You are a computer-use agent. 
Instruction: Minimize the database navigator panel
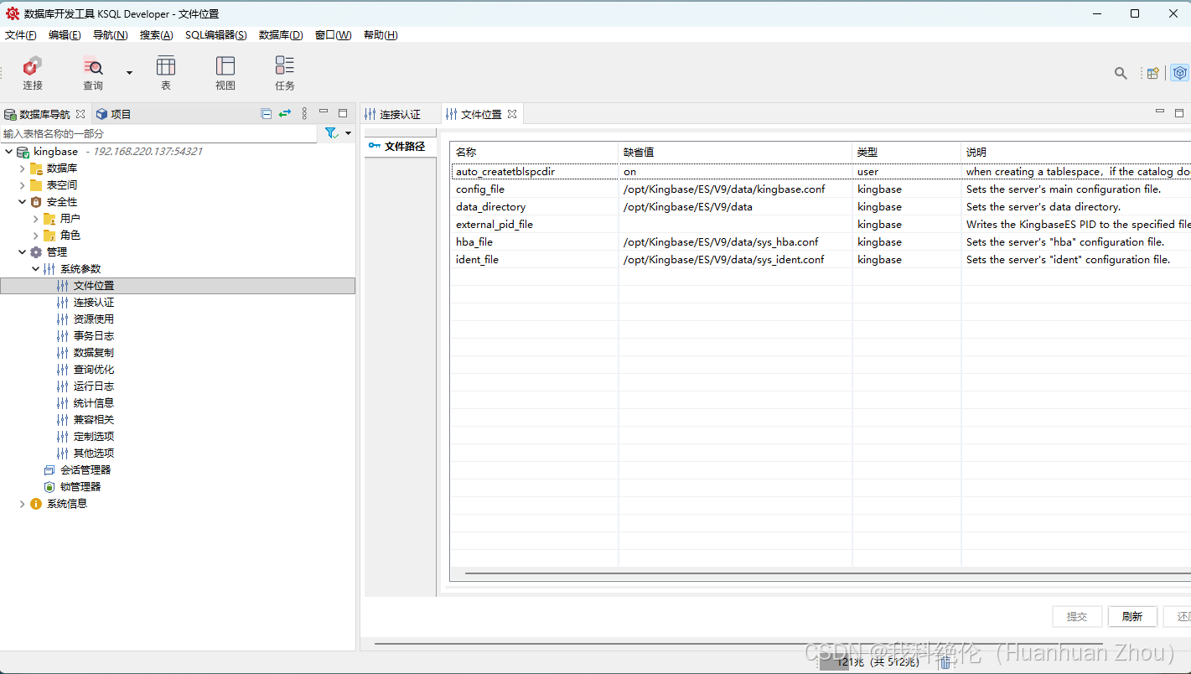coord(324,111)
